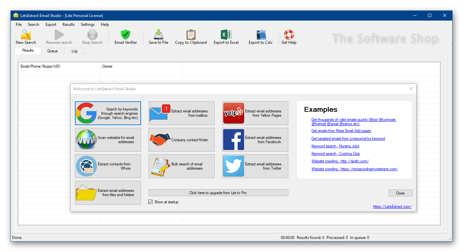Open the File menu

click(x=19, y=25)
